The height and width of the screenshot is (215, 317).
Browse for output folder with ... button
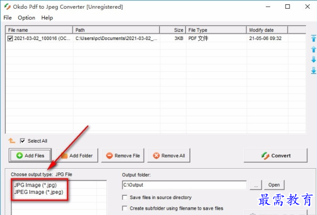point(256,185)
